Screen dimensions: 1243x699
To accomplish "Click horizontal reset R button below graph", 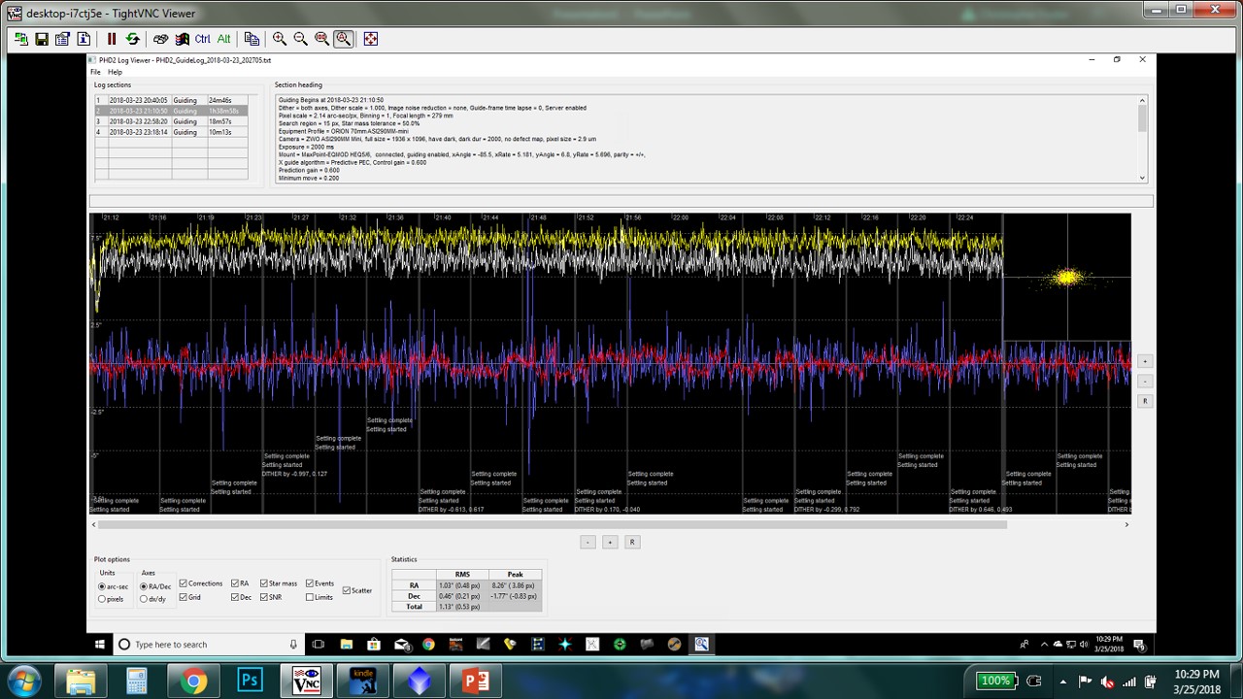I will click(x=632, y=542).
